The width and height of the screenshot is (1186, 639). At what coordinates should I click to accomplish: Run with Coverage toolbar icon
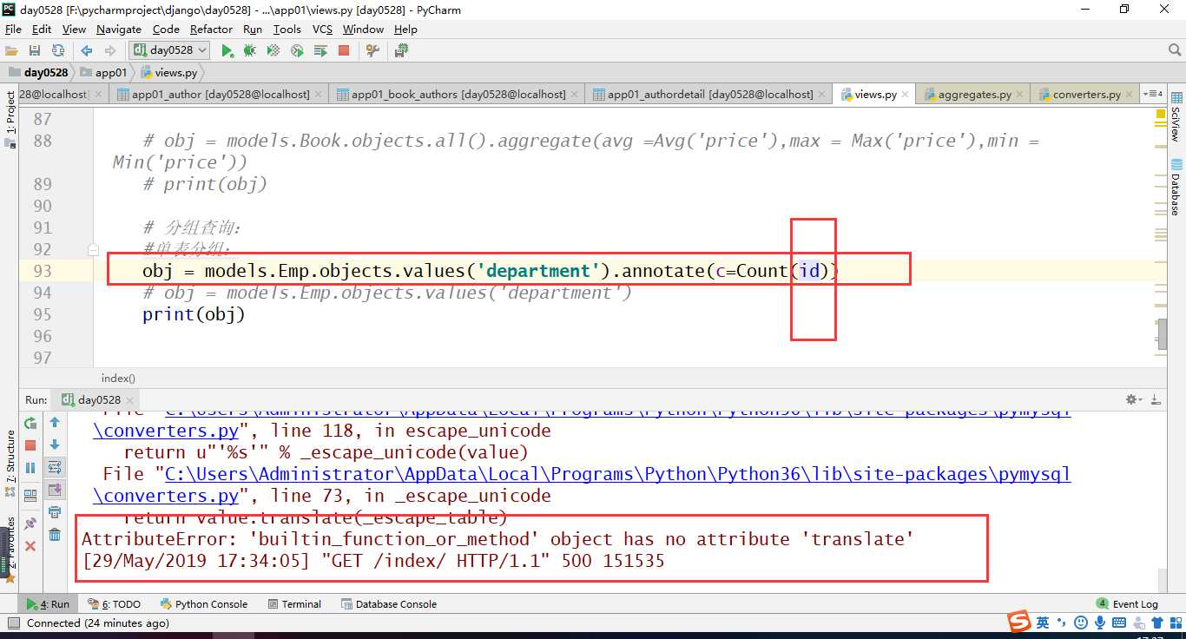273,50
